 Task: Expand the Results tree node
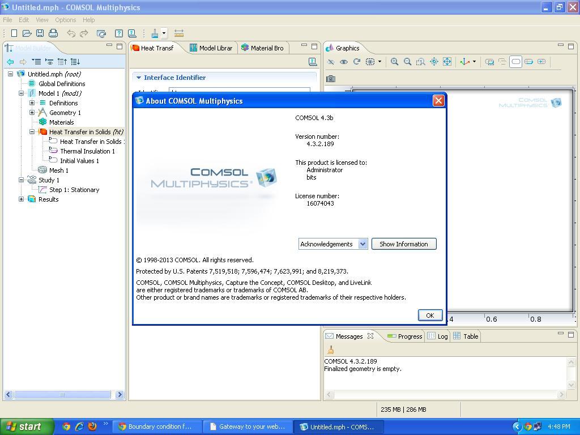[22, 199]
